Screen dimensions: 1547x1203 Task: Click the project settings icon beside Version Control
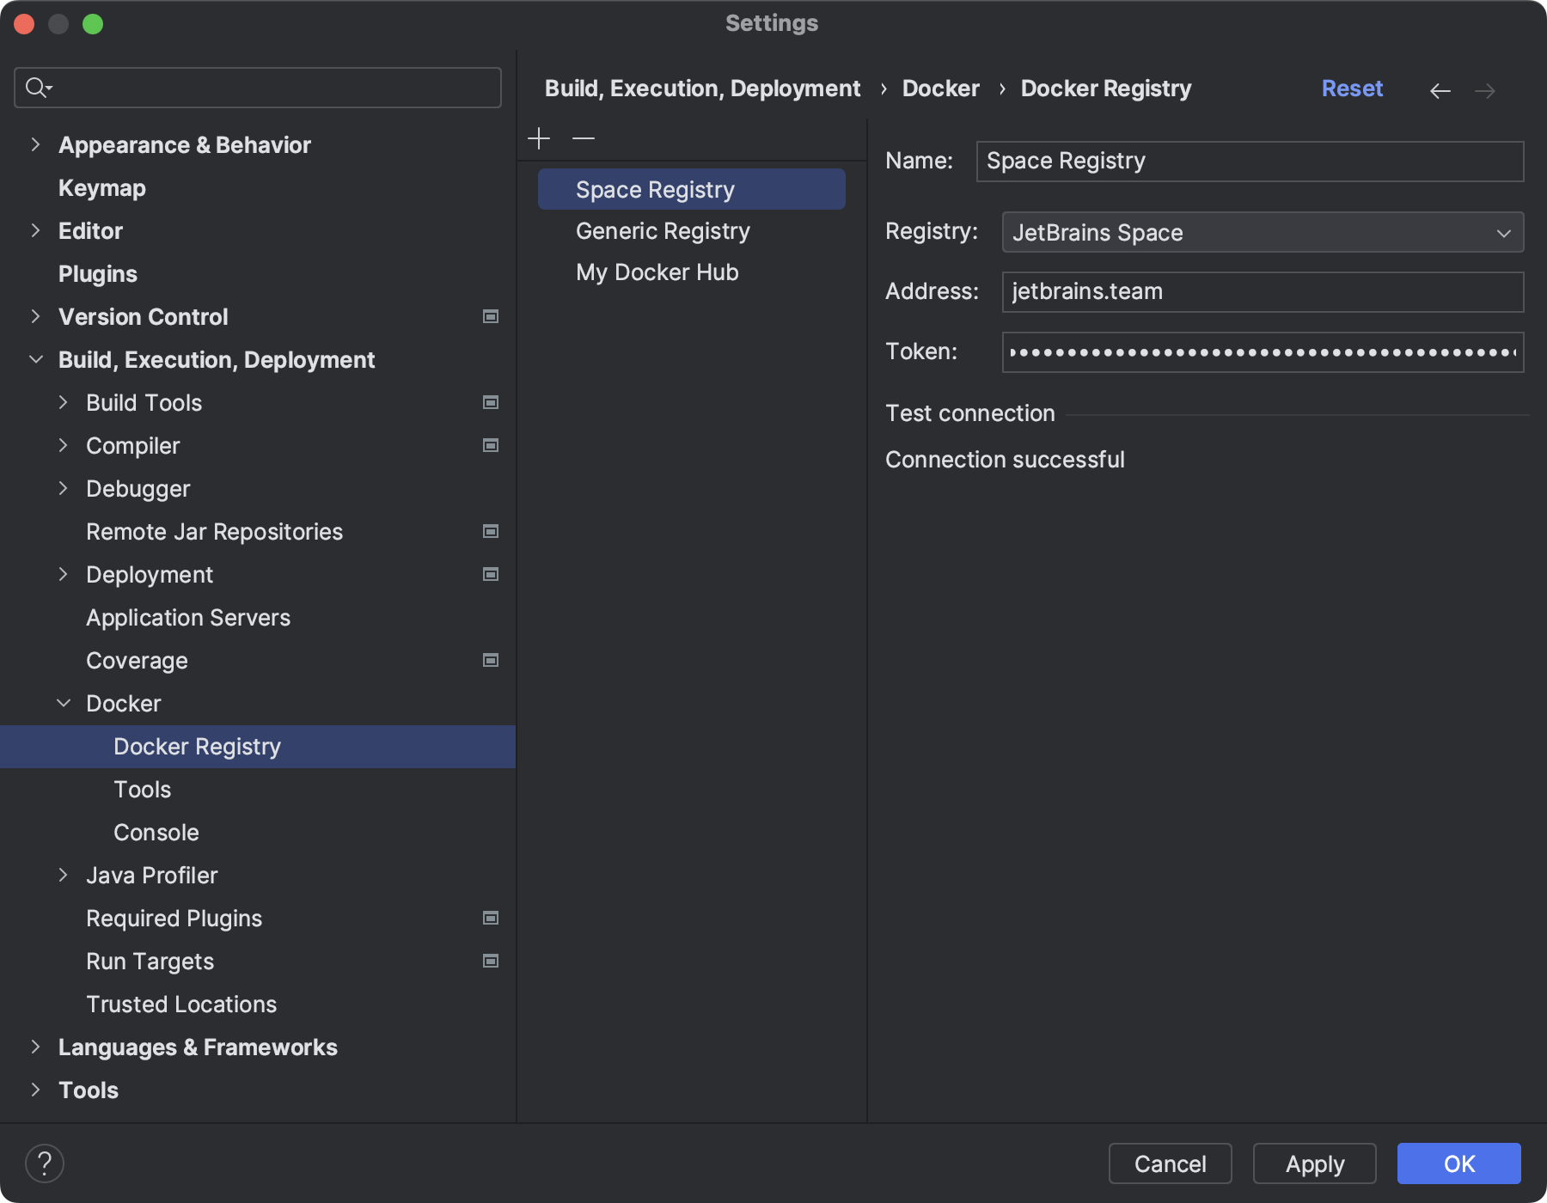tap(490, 316)
